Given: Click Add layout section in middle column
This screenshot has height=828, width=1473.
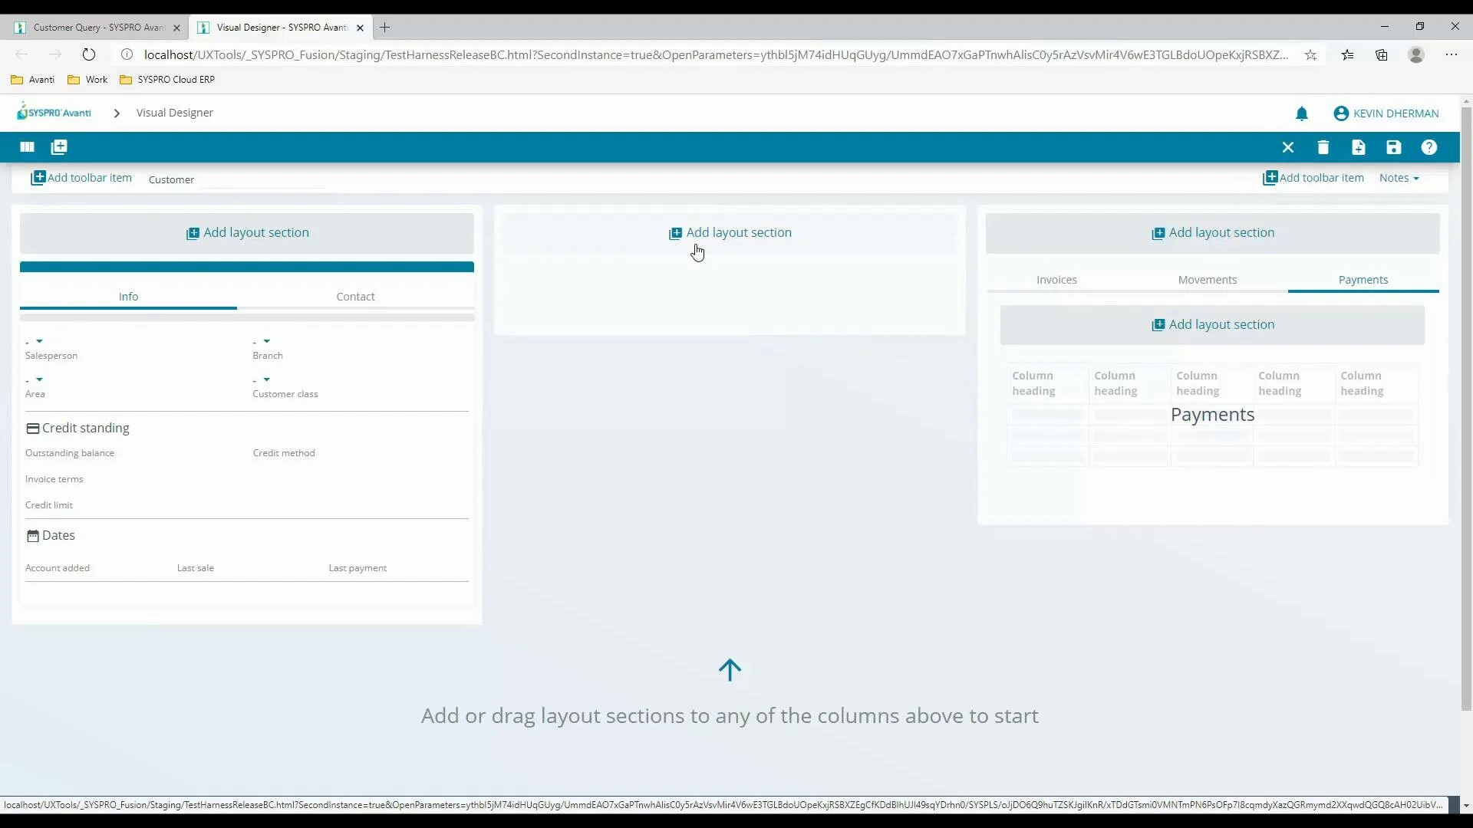Looking at the screenshot, I should pyautogui.click(x=730, y=232).
